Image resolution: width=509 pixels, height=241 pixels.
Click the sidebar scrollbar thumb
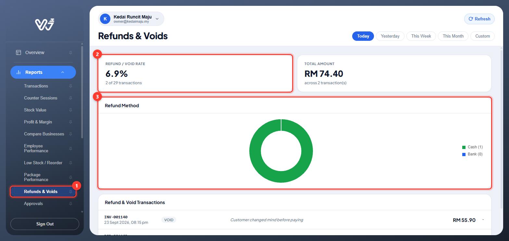pos(82,92)
